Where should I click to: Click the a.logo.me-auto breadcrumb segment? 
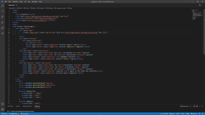point(60,8)
